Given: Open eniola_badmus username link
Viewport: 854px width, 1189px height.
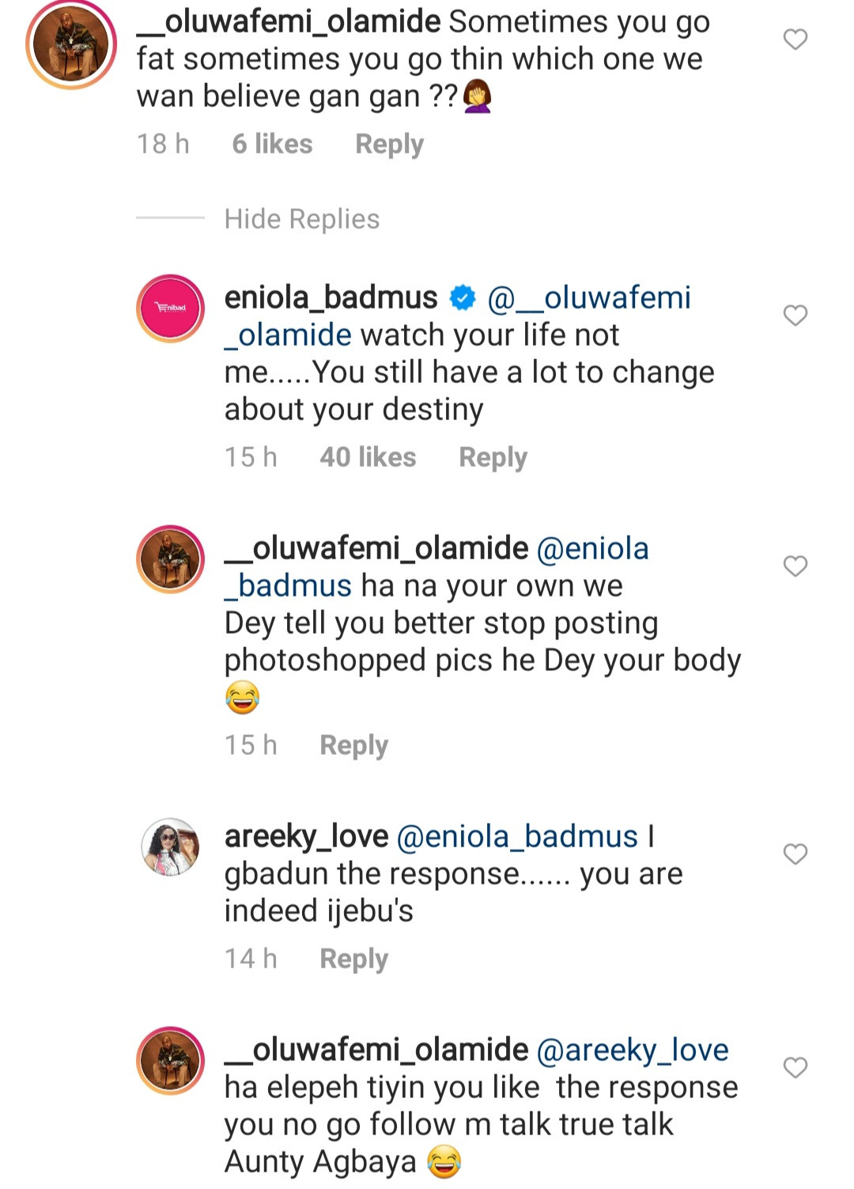Looking at the screenshot, I should click(331, 298).
